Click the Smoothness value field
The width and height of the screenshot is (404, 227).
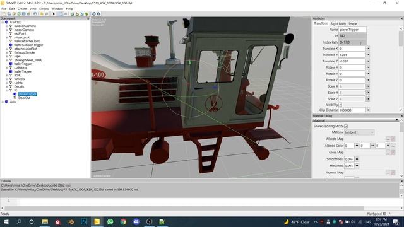[349, 159]
